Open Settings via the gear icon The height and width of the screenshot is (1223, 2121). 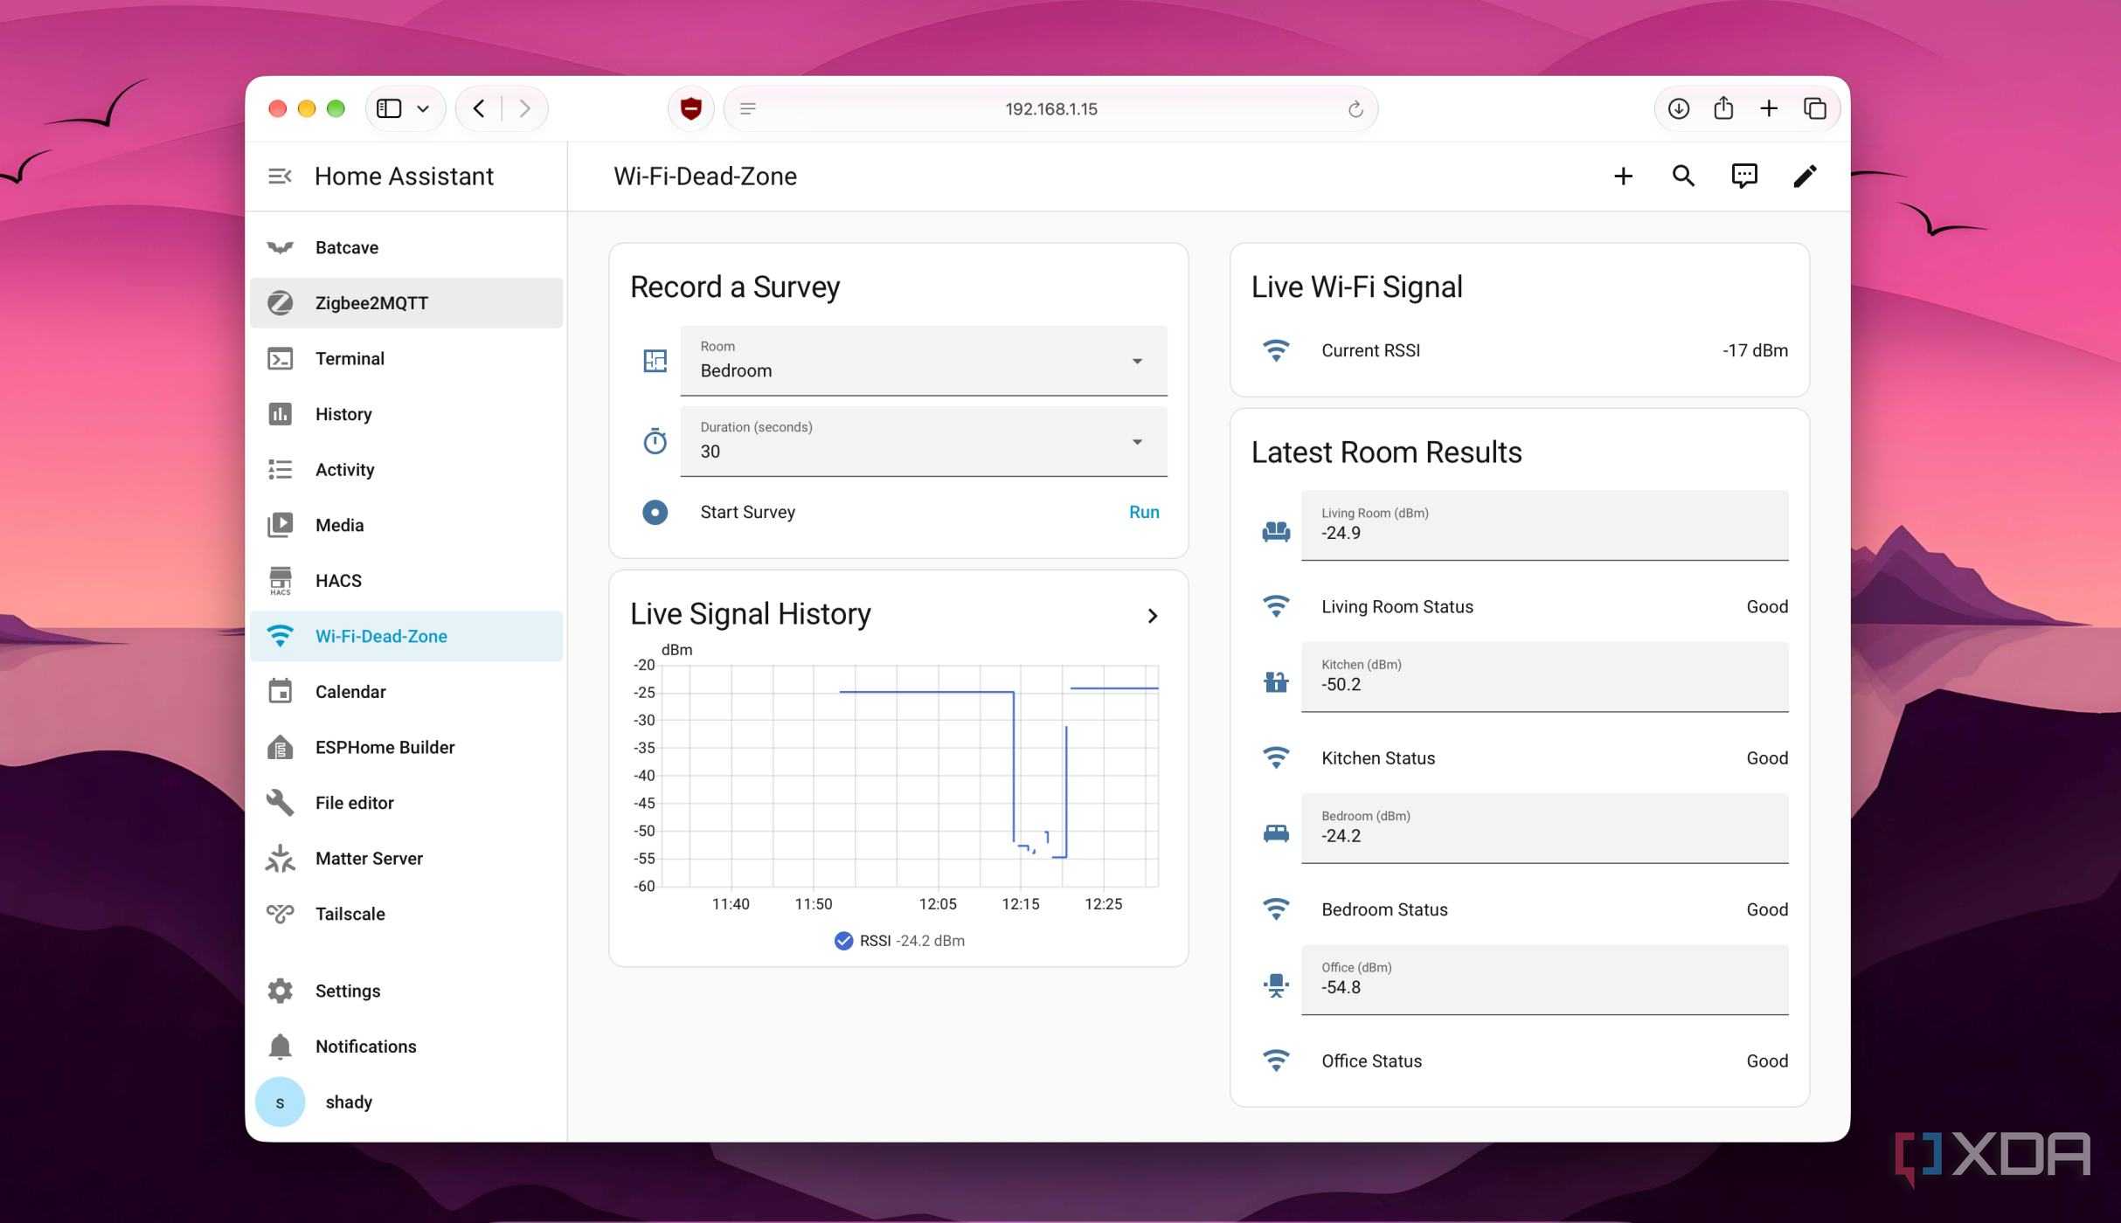280,991
